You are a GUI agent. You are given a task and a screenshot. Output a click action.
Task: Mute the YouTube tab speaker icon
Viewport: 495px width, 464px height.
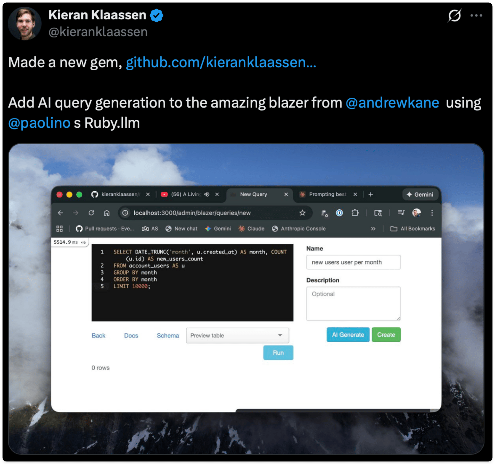pos(207,194)
